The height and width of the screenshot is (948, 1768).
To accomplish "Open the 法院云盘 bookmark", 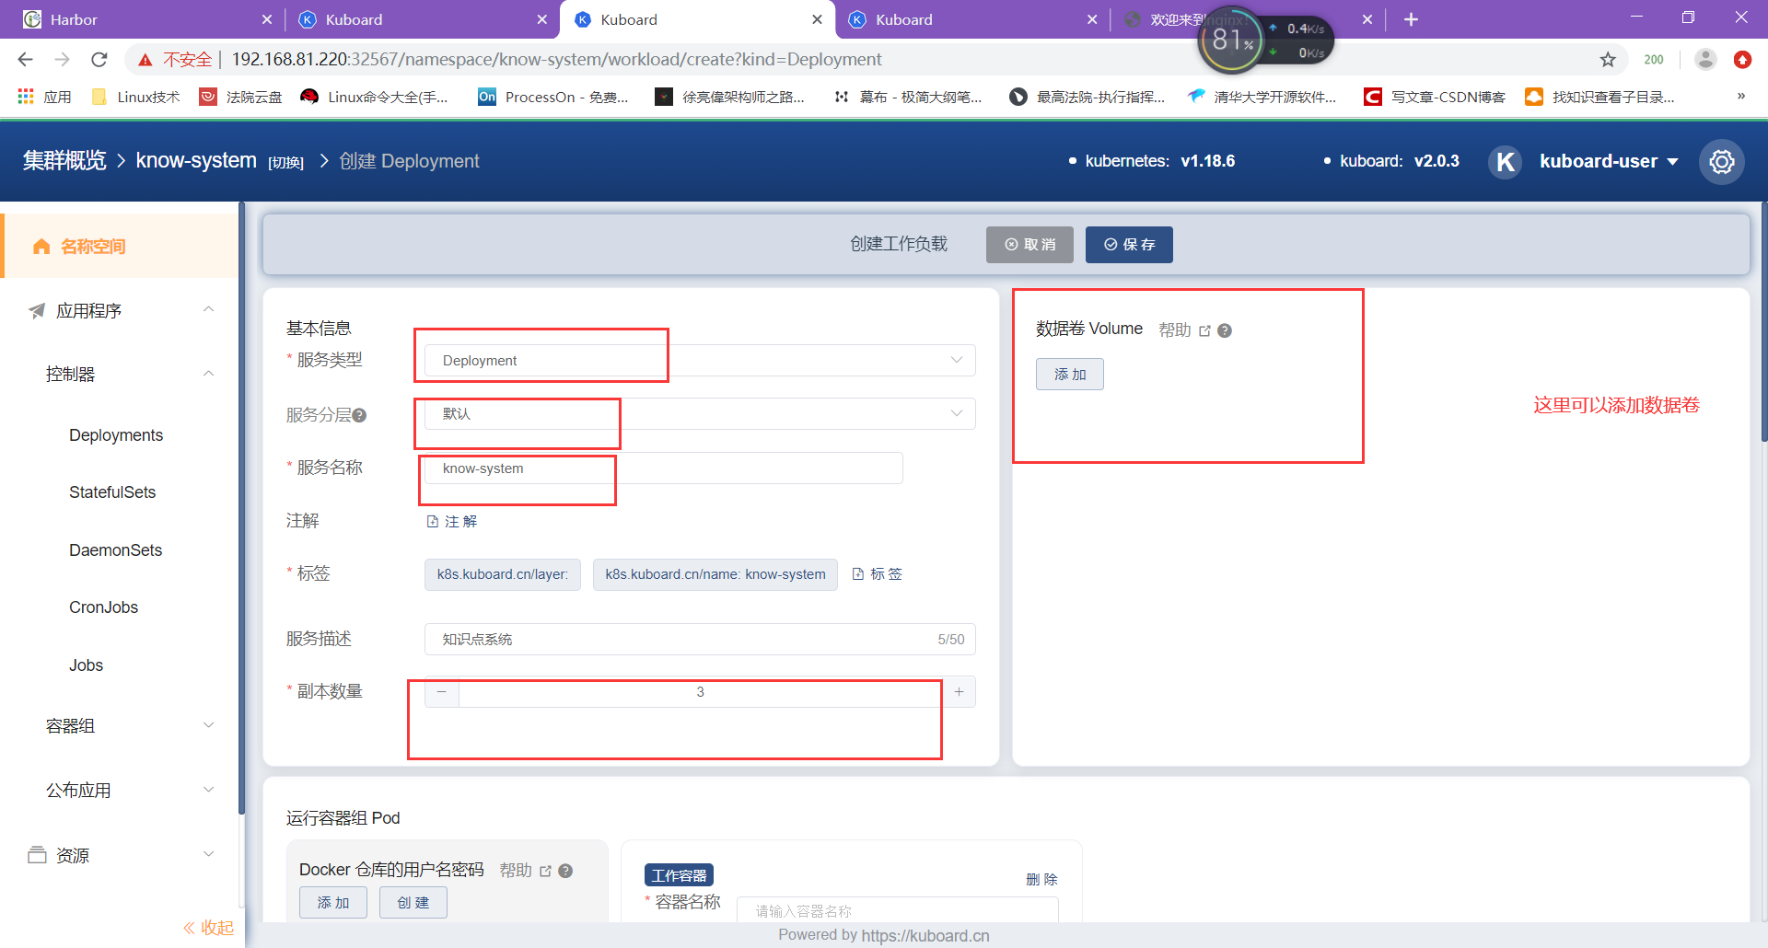I will click(x=241, y=97).
